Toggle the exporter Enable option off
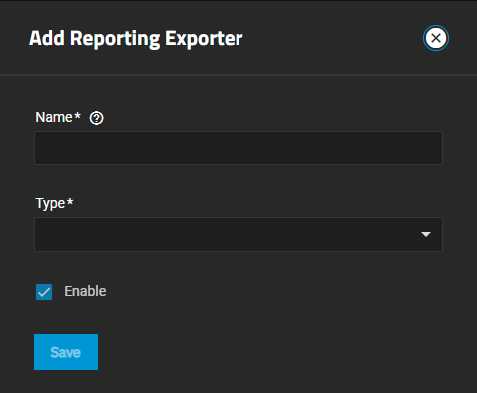Image resolution: width=477 pixels, height=393 pixels. coord(44,292)
